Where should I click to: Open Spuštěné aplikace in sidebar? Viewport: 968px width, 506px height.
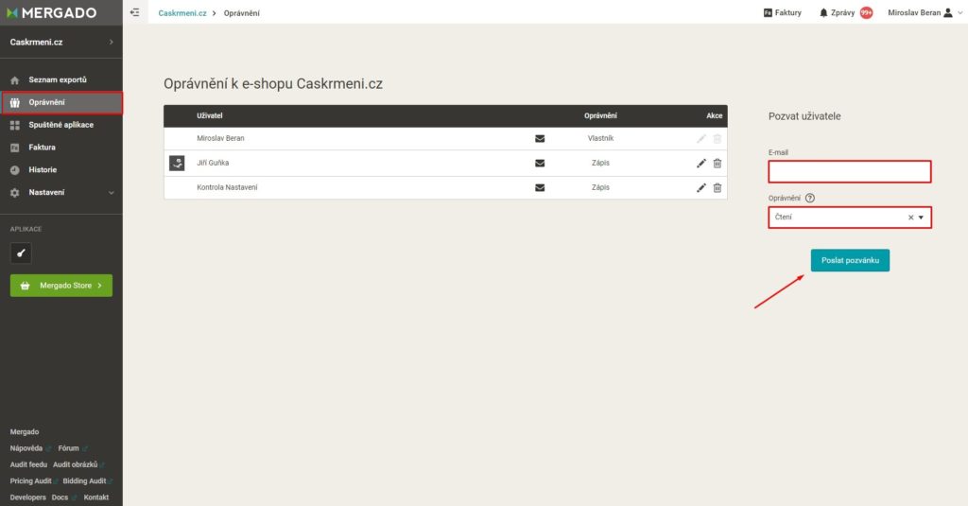(x=61, y=125)
